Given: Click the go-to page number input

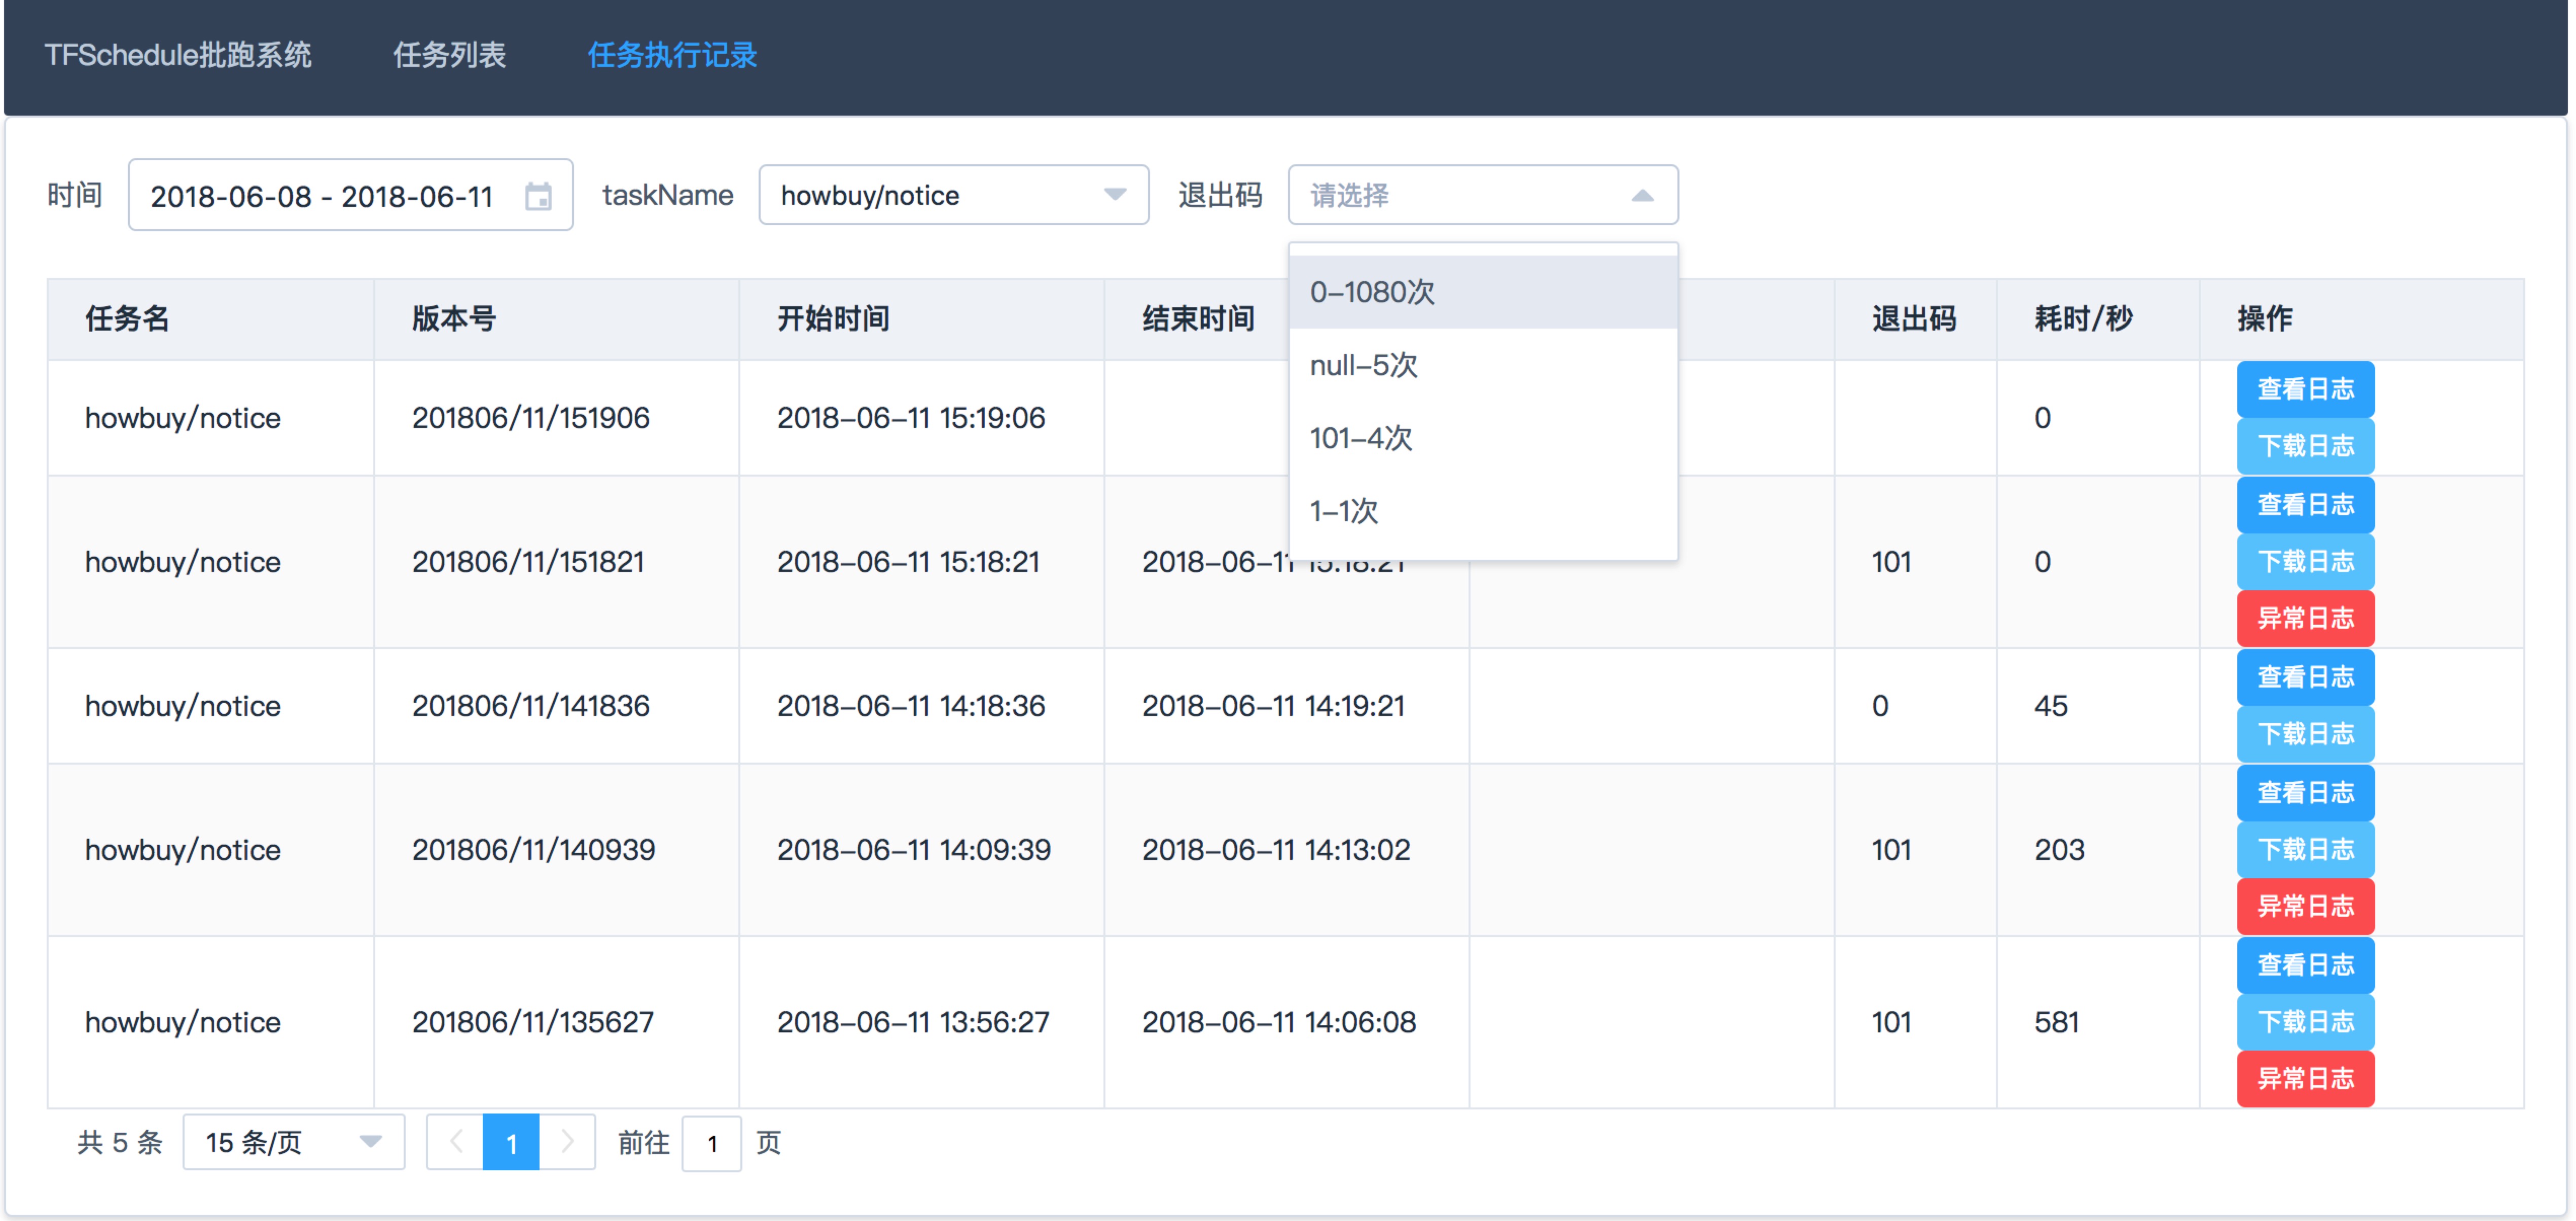Looking at the screenshot, I should 711,1142.
